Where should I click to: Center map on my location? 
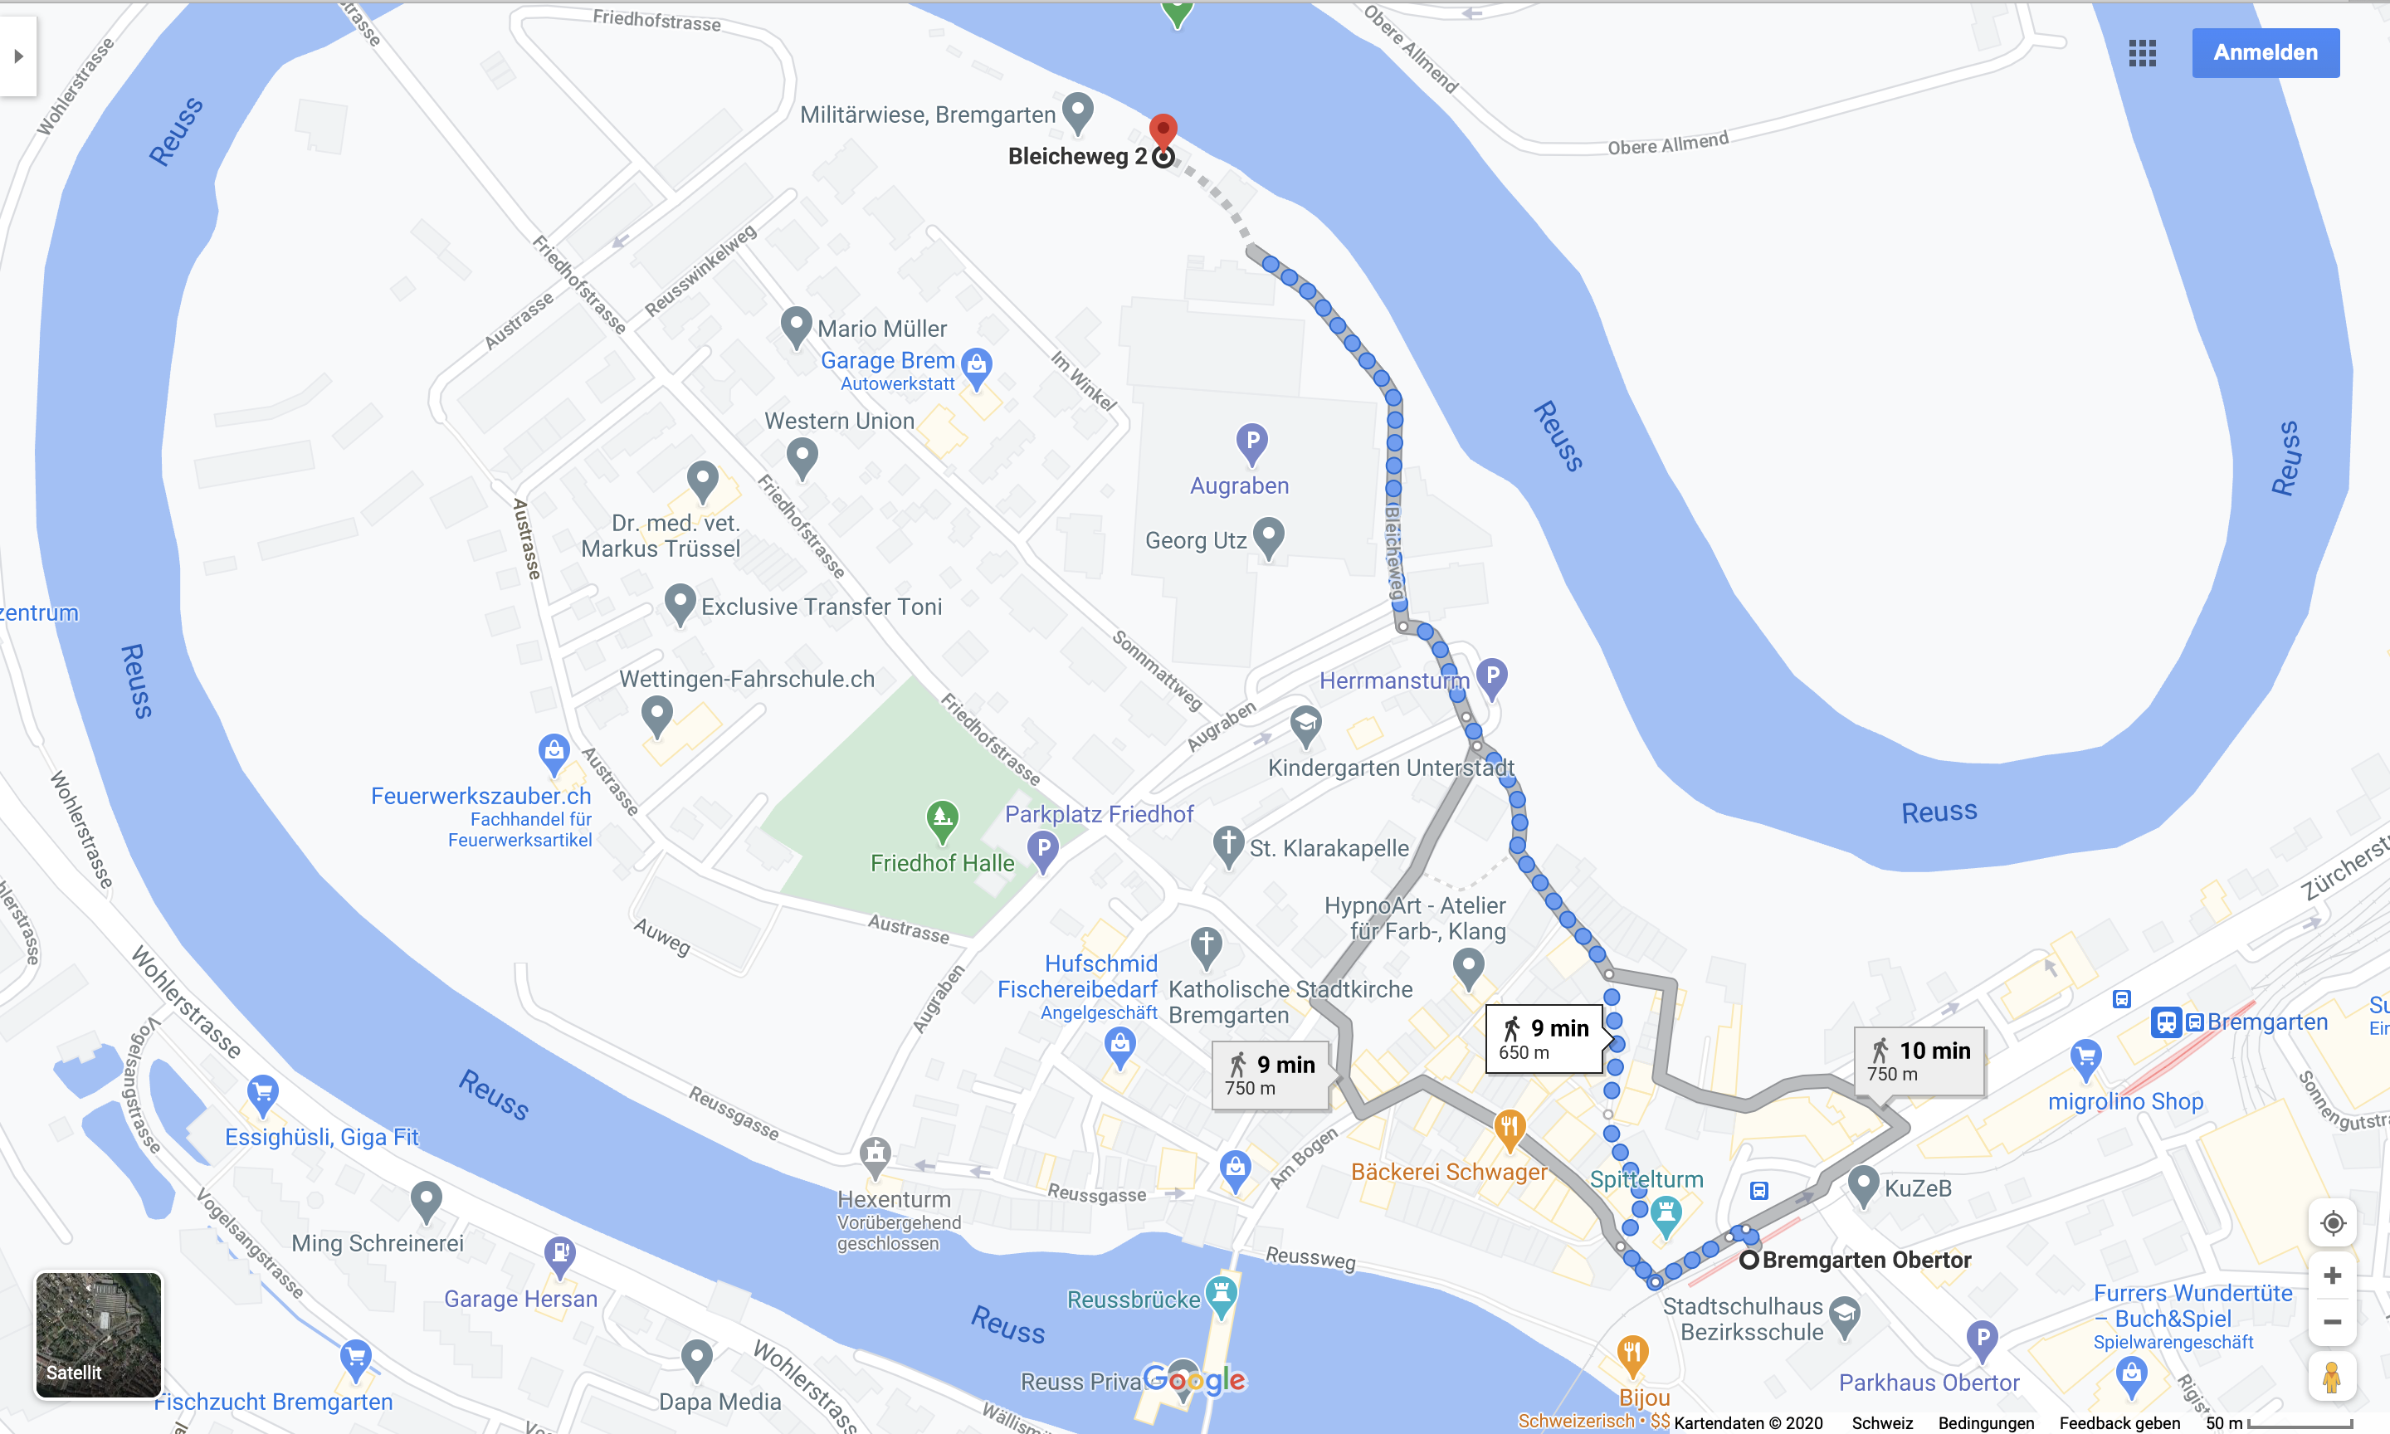[2333, 1223]
